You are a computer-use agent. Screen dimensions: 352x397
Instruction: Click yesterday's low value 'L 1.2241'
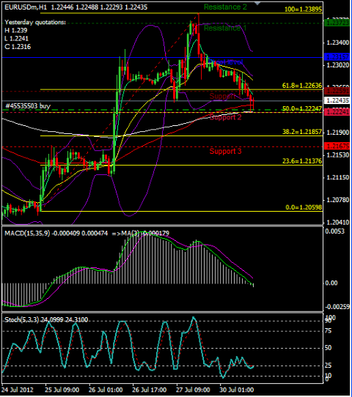pyautogui.click(x=16, y=39)
